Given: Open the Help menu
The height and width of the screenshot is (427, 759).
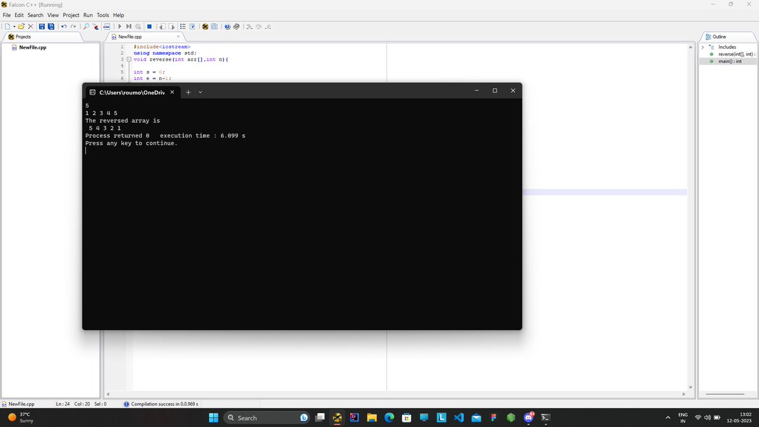Looking at the screenshot, I should coord(118,15).
